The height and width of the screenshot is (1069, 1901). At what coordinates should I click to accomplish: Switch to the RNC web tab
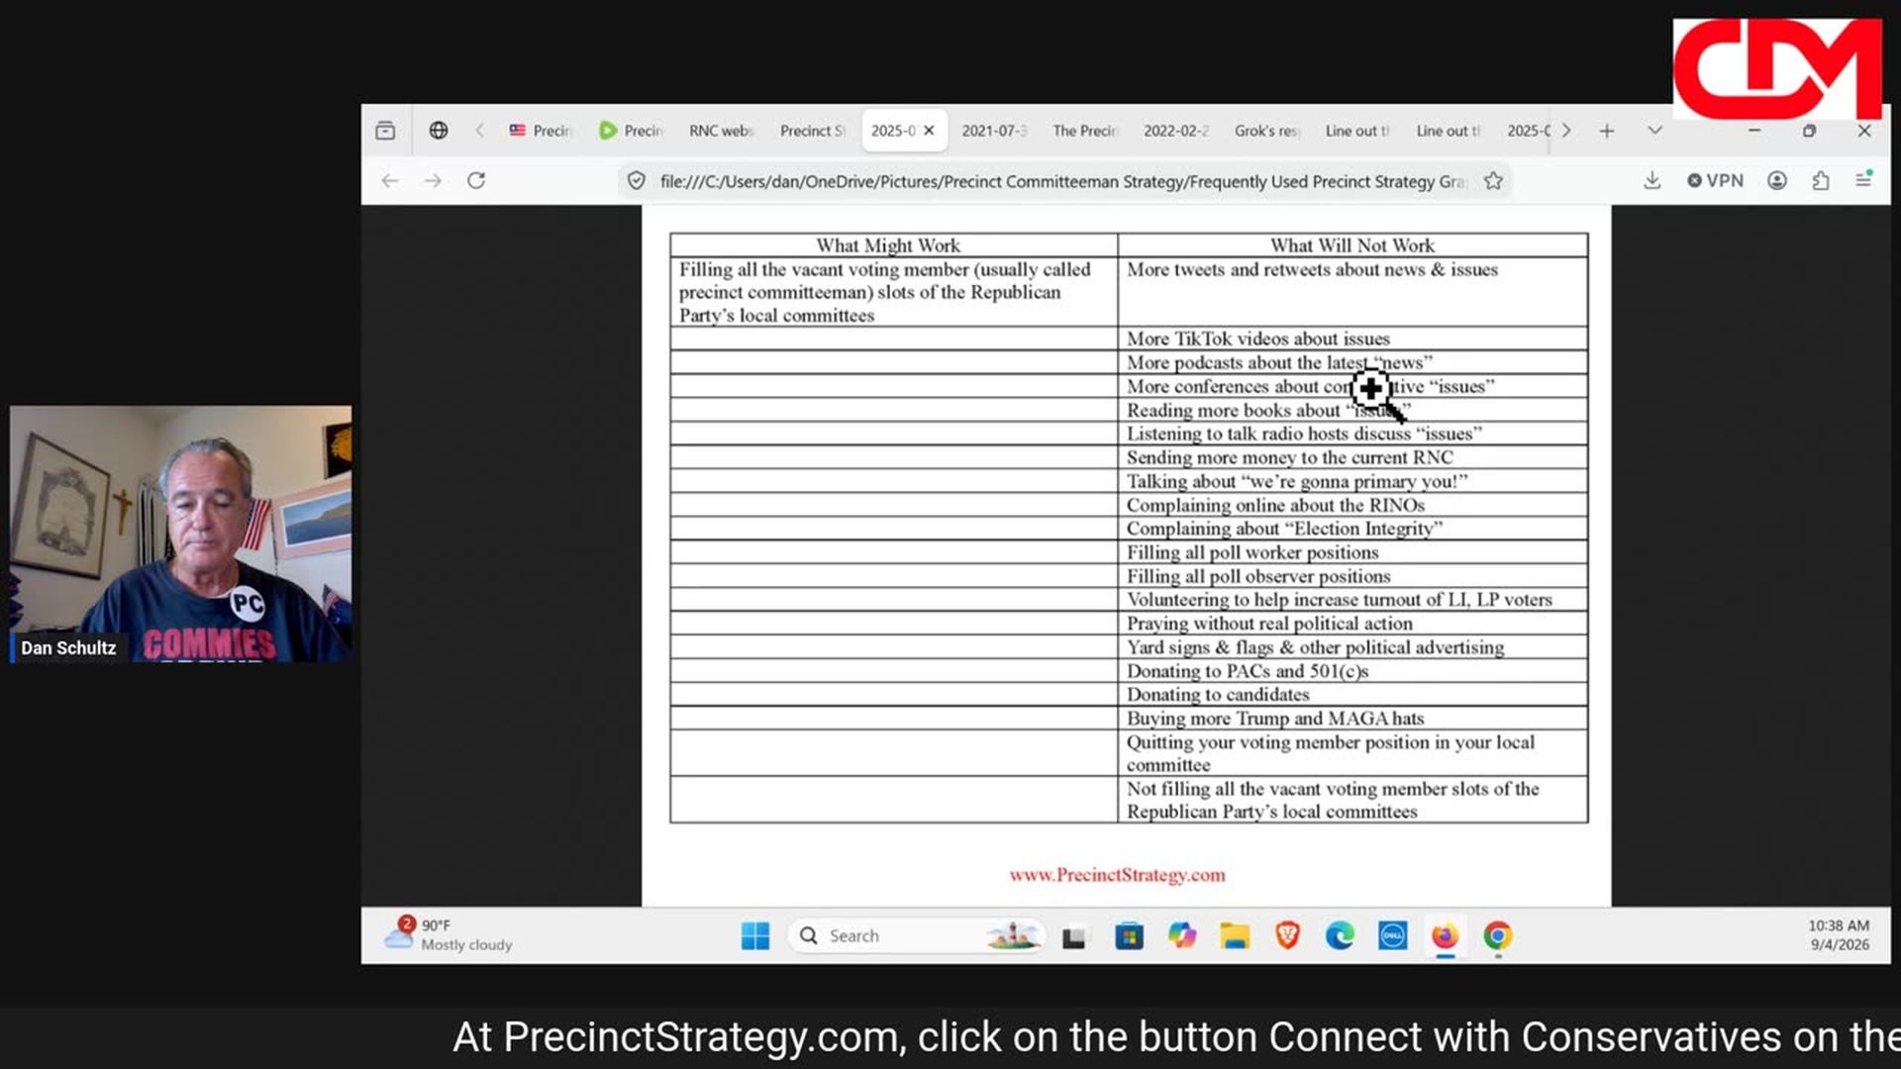click(x=722, y=131)
